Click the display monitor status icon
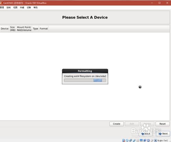This screenshot has height=142, width=171. tap(141, 140)
